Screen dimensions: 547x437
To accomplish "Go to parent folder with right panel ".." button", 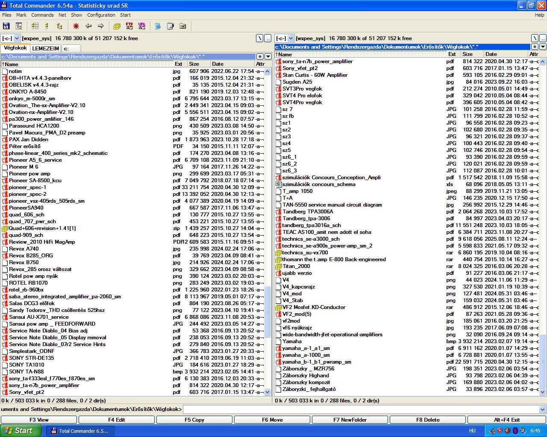I will (x=543, y=38).
